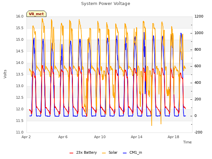Screen dimensions: 212x159
Task: Click the 15.5 left axis value
Action: click(x=20, y=28)
